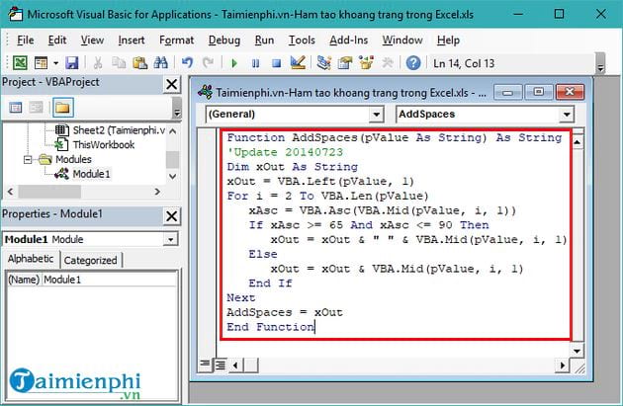Click the Toolbox toolbar icon
The height and width of the screenshot is (406, 623).
(x=387, y=62)
